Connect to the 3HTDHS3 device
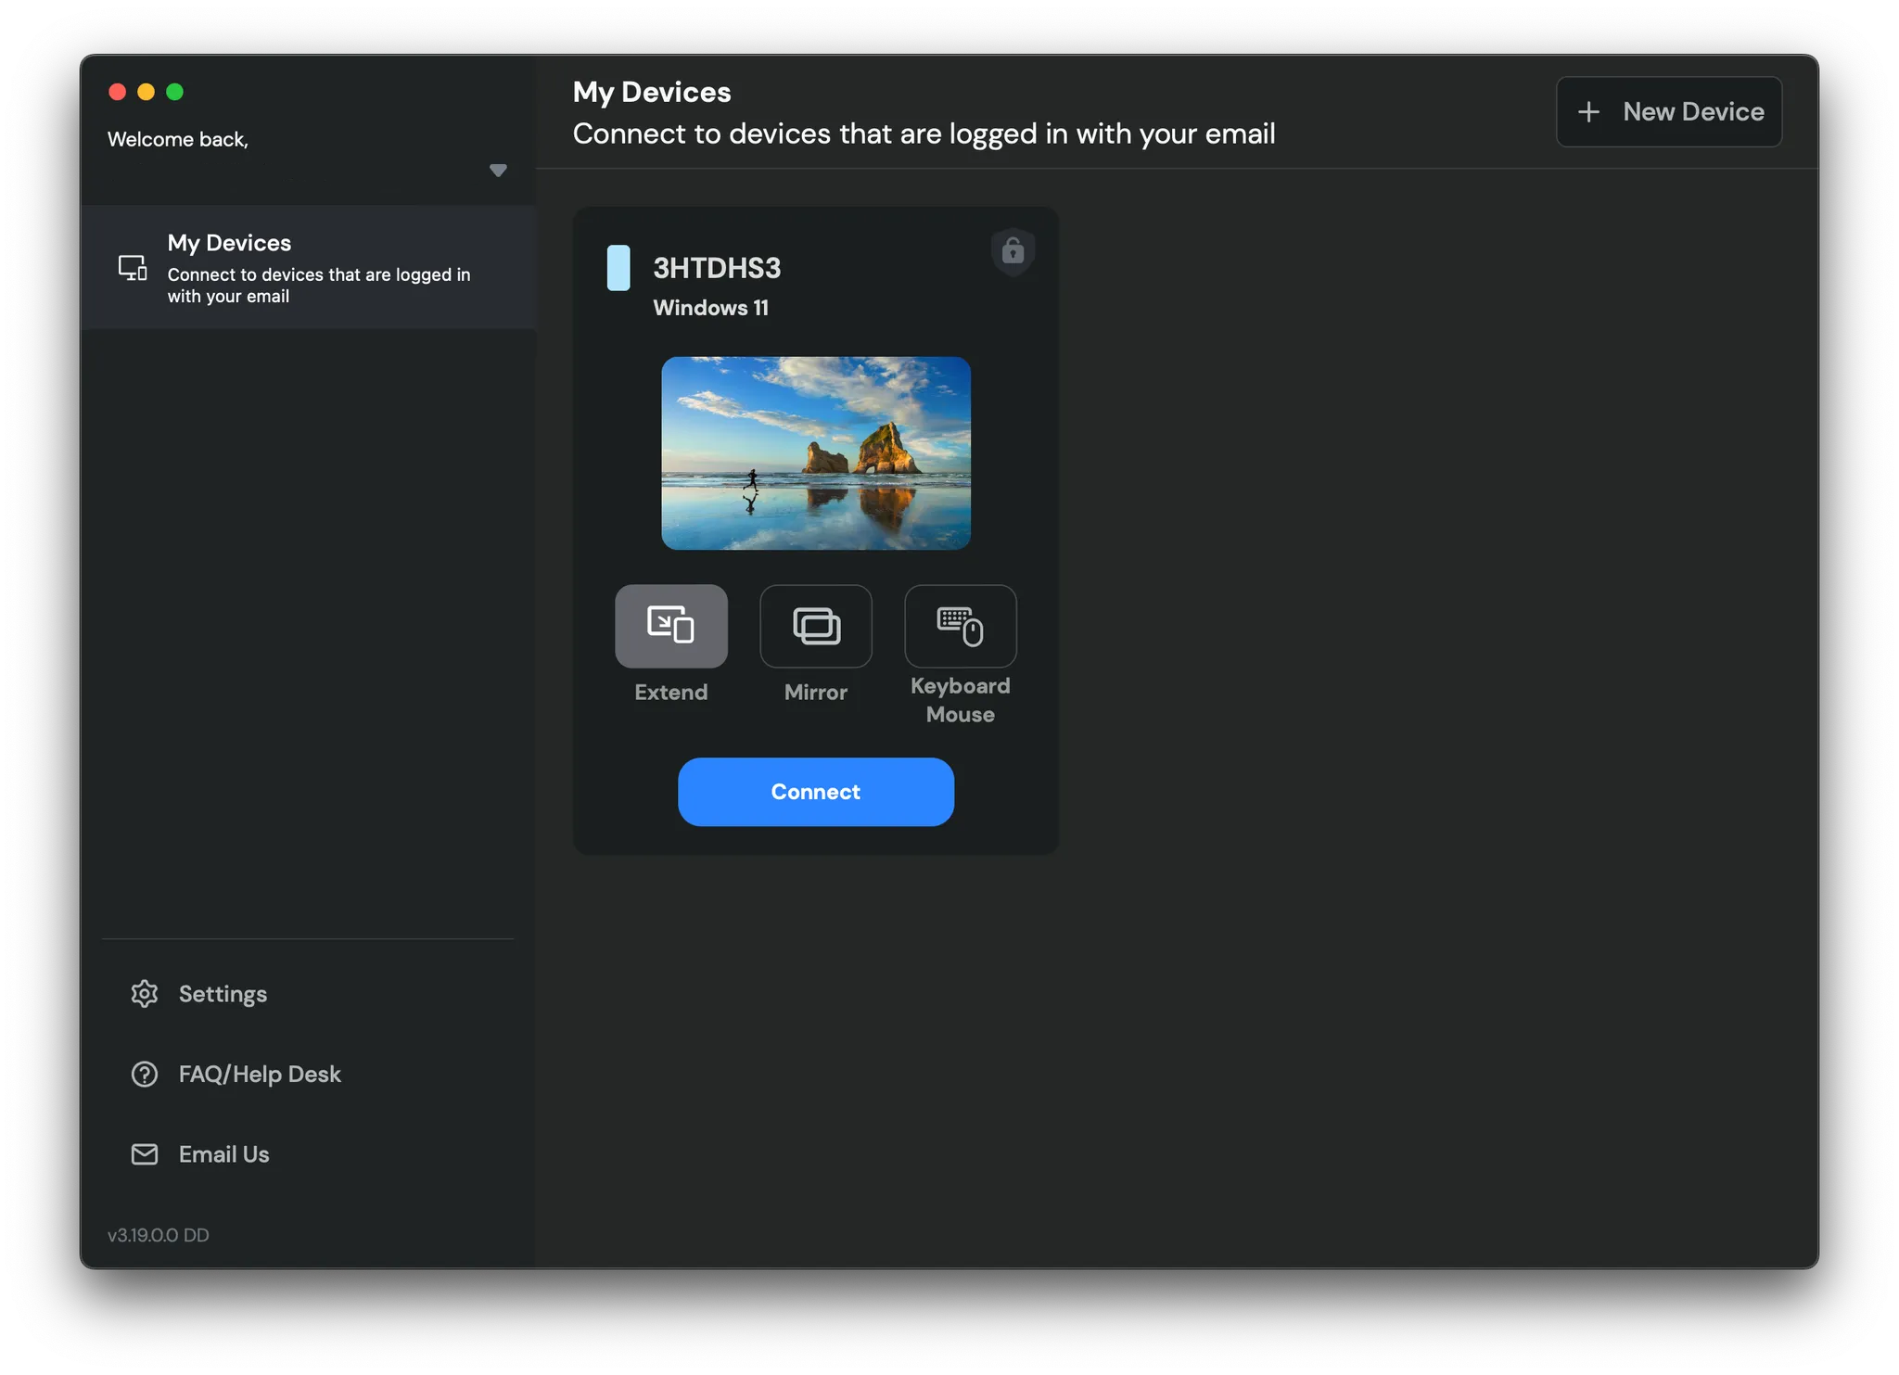This screenshot has width=1899, height=1375. [x=815, y=791]
